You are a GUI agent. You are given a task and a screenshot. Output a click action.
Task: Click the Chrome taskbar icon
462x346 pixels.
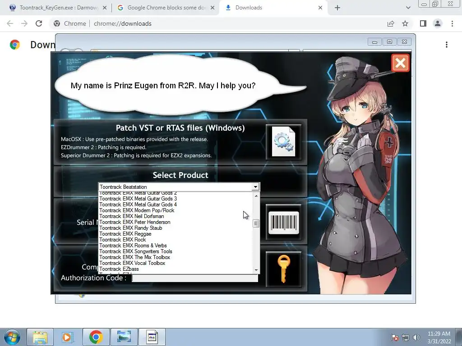pyautogui.click(x=96, y=337)
